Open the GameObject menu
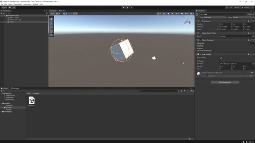Screen dimensions: 255x143 (18, 4)
